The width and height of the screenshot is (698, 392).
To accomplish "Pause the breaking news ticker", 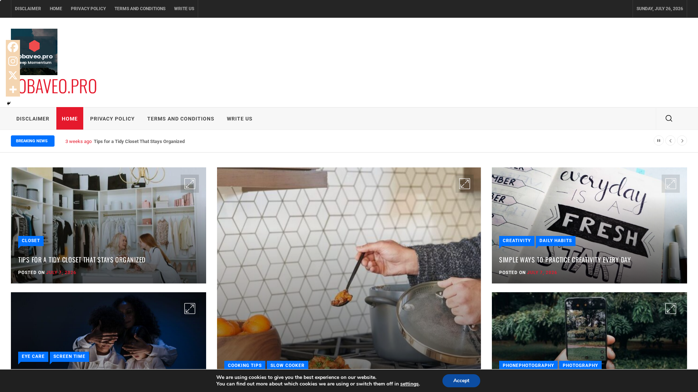I will [x=658, y=140].
